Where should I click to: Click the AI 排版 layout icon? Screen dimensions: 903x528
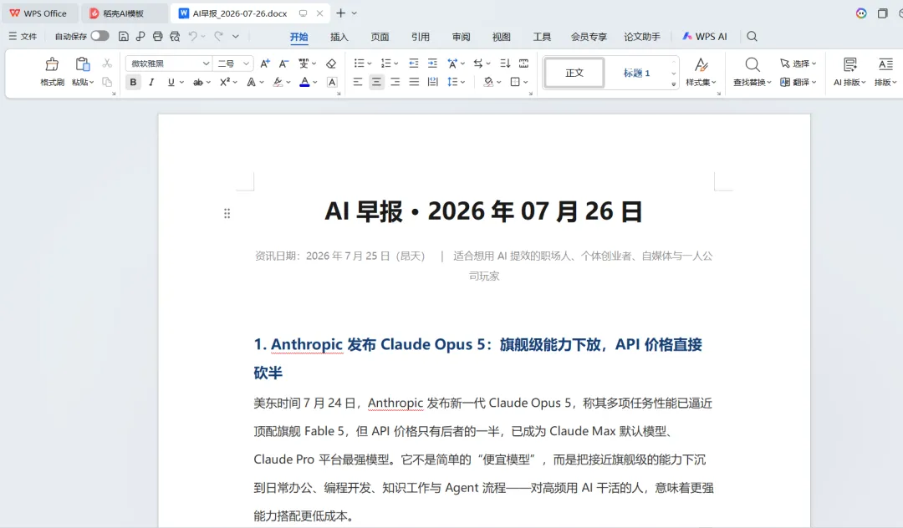pyautogui.click(x=850, y=64)
